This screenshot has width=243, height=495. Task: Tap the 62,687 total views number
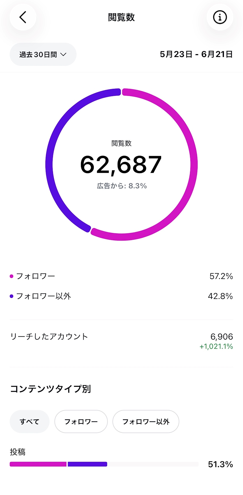point(121,165)
